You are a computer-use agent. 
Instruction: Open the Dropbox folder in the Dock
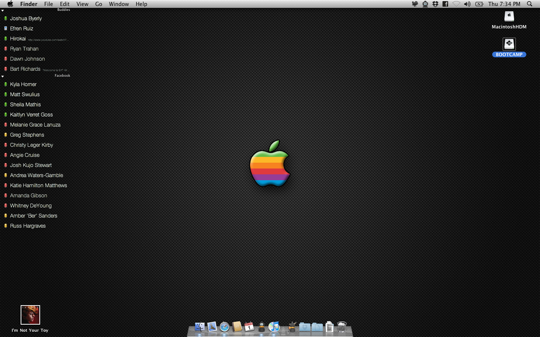304,327
